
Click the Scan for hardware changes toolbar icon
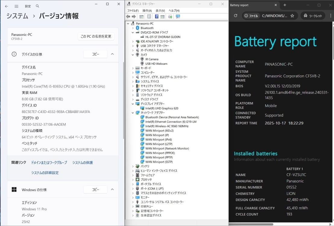coord(178,17)
